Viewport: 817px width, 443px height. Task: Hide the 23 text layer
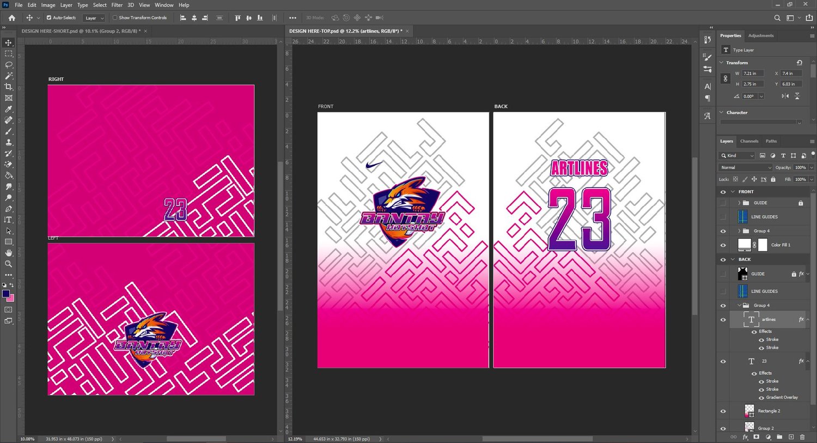pyautogui.click(x=723, y=361)
